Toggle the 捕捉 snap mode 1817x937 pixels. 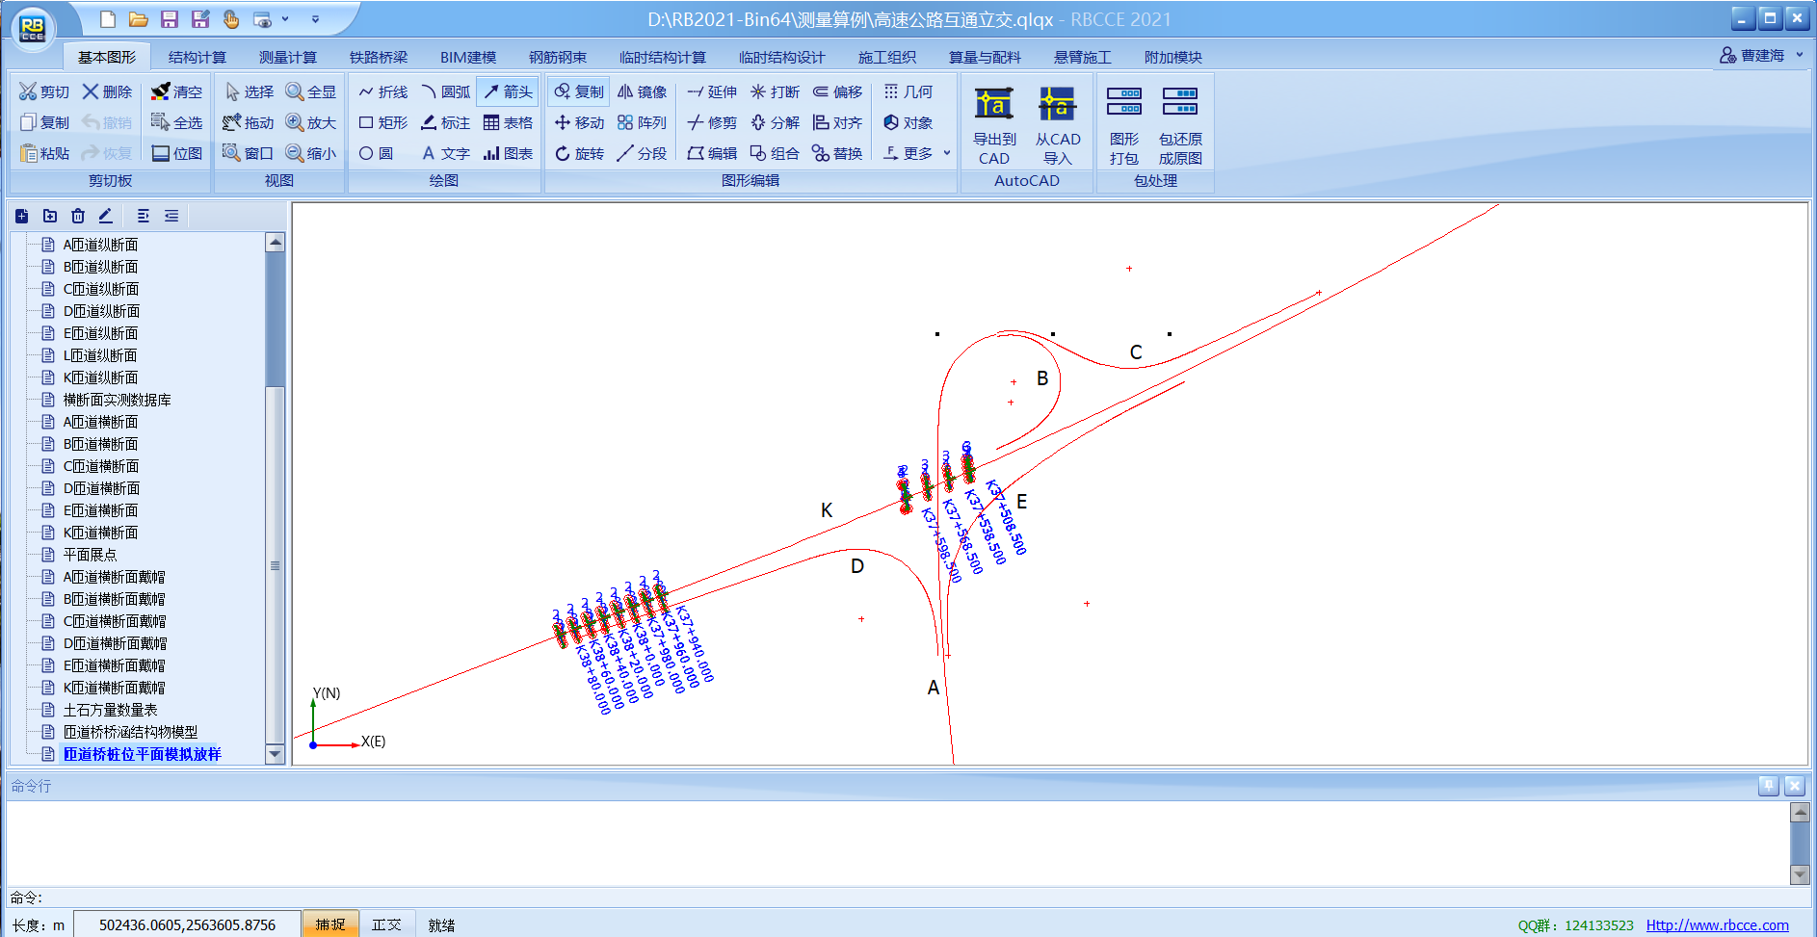tap(329, 924)
